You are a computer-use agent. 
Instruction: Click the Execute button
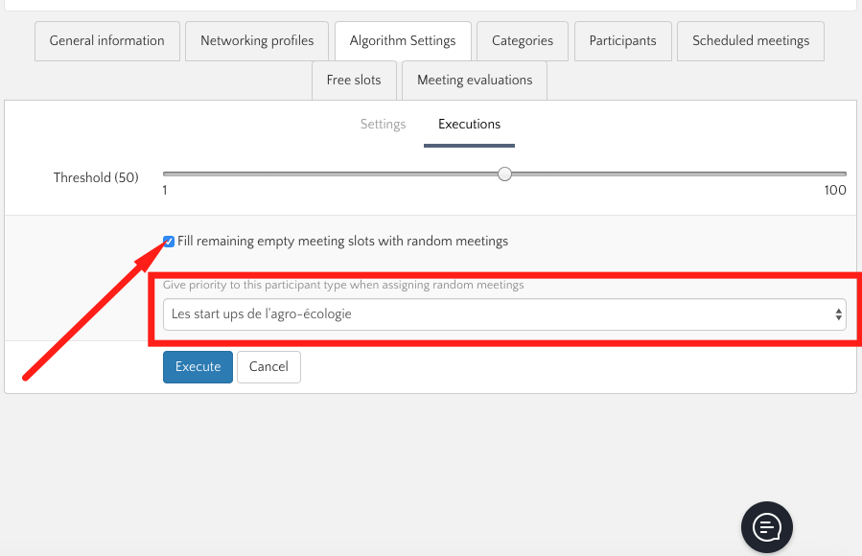(198, 367)
